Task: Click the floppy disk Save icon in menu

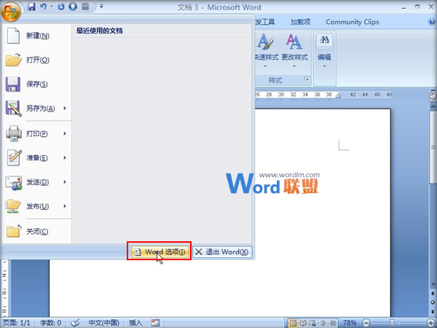Action: click(13, 85)
